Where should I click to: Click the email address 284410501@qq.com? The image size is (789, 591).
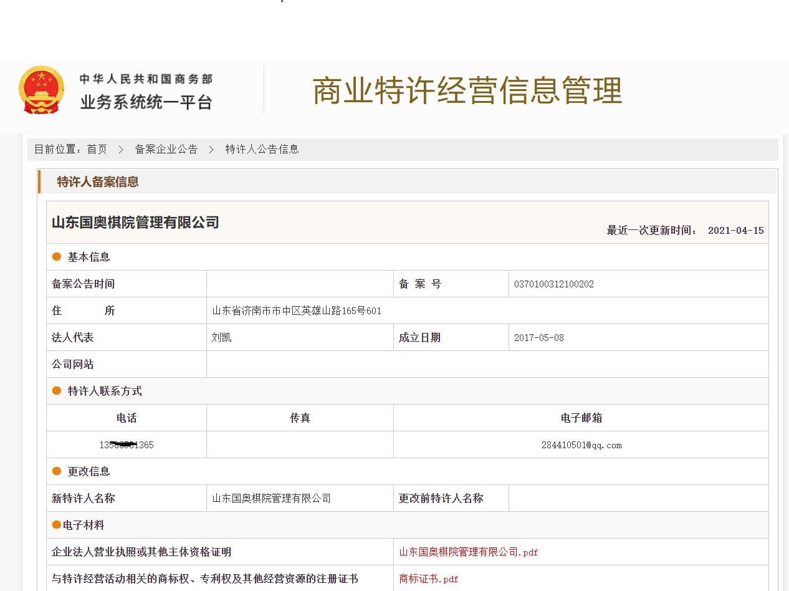[581, 445]
